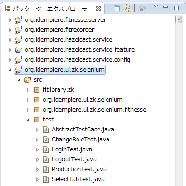Image resolution: width=186 pixels, height=186 pixels.
Task: Collapse org.idempiere.ui.zk.selenium project
Action: click(x=10, y=70)
